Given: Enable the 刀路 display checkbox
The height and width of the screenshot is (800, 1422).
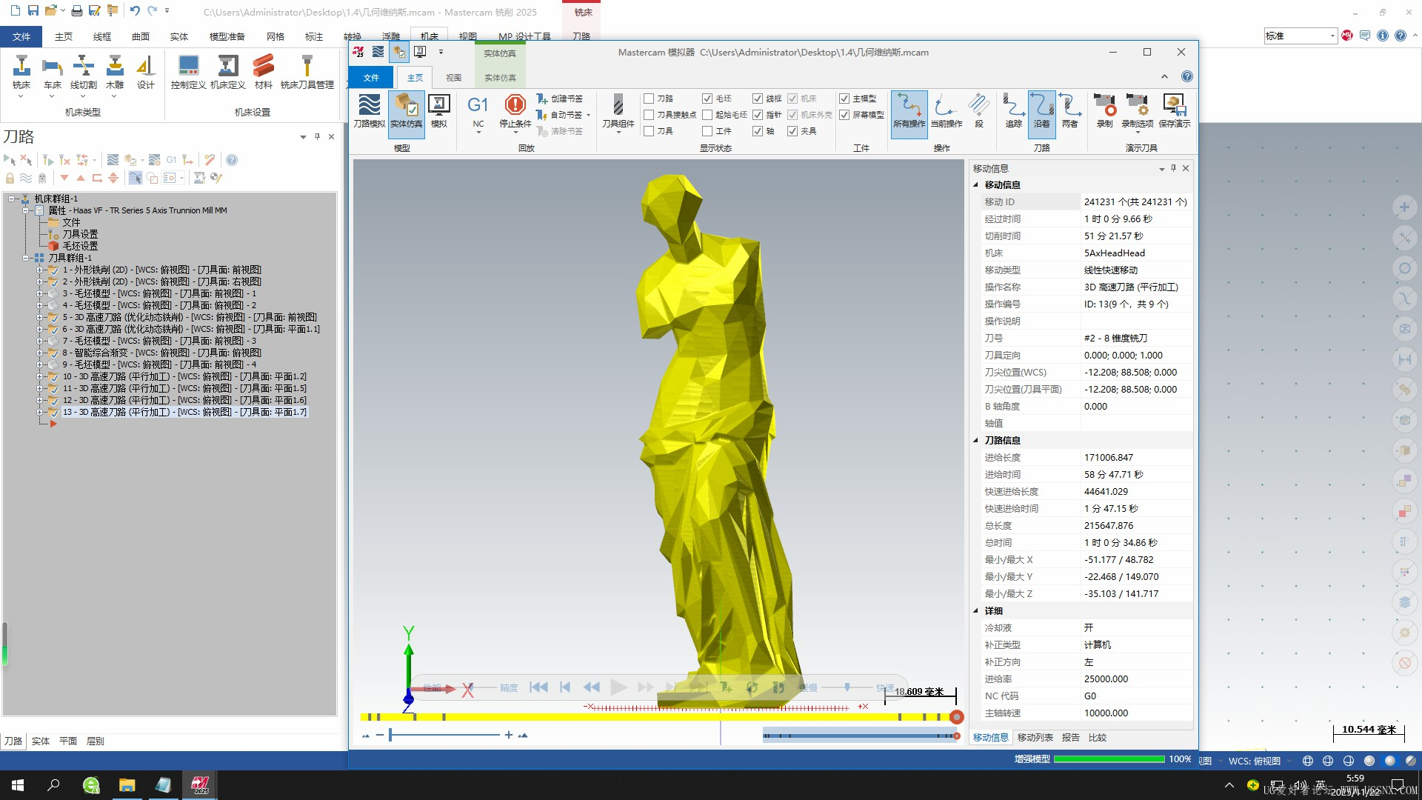Looking at the screenshot, I should 649,99.
